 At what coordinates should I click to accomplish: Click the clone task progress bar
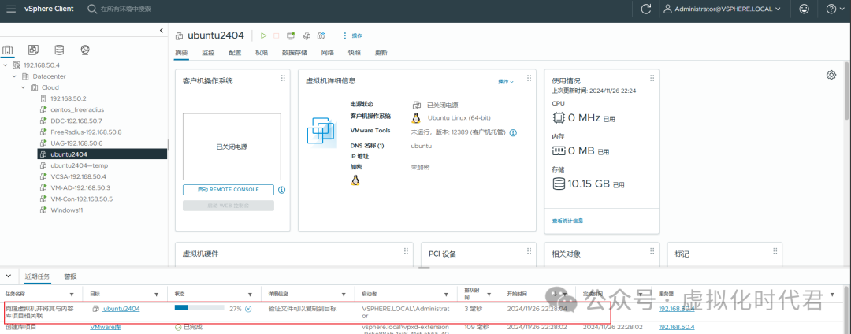pos(199,308)
